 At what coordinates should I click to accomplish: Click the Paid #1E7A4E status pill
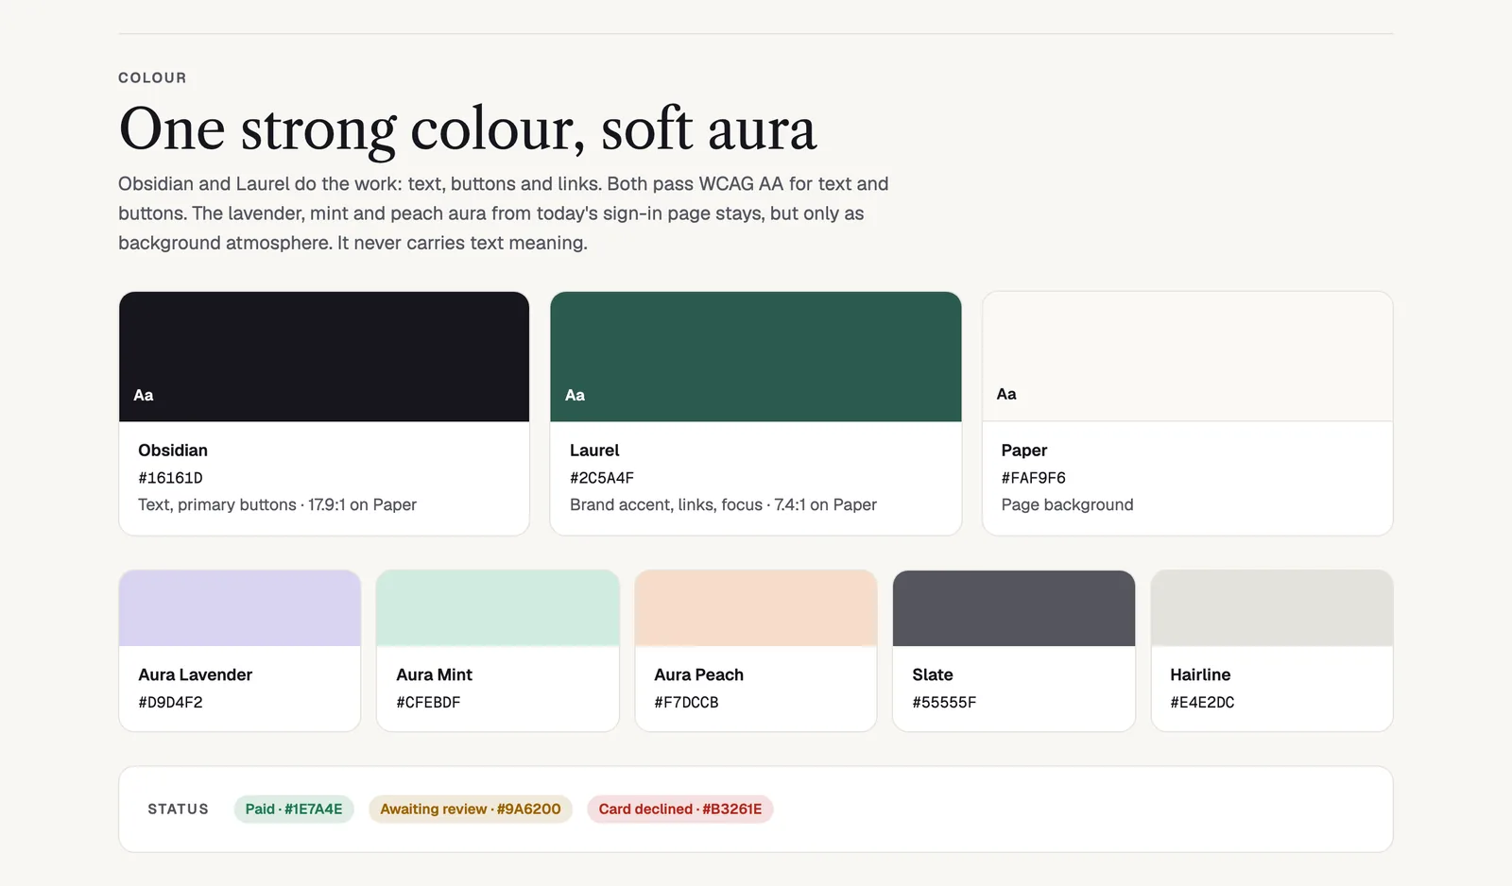[294, 809]
